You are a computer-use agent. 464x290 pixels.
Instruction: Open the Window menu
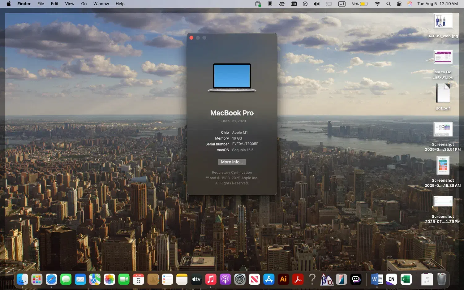[x=101, y=4]
